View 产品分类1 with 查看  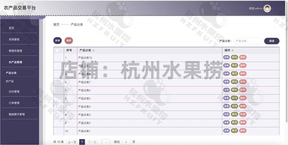[x=226, y=130]
